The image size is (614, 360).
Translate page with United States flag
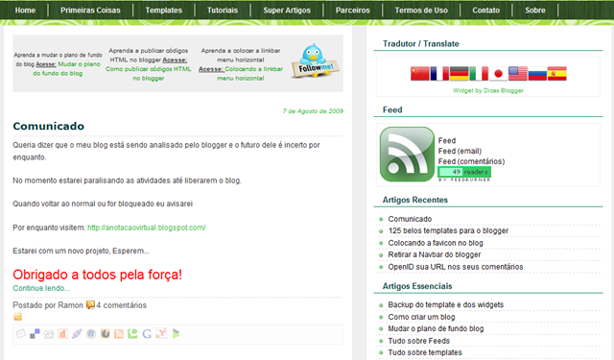coord(518,74)
